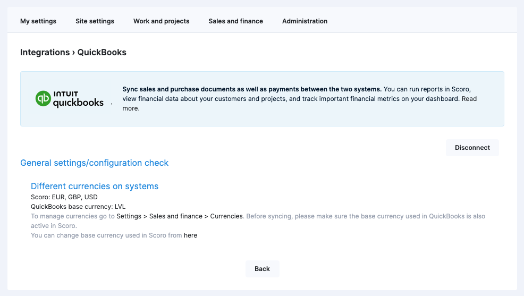The image size is (524, 296).
Task: Select the text 'Scoro: EUR, GBP, USD'
Action: 64,197
